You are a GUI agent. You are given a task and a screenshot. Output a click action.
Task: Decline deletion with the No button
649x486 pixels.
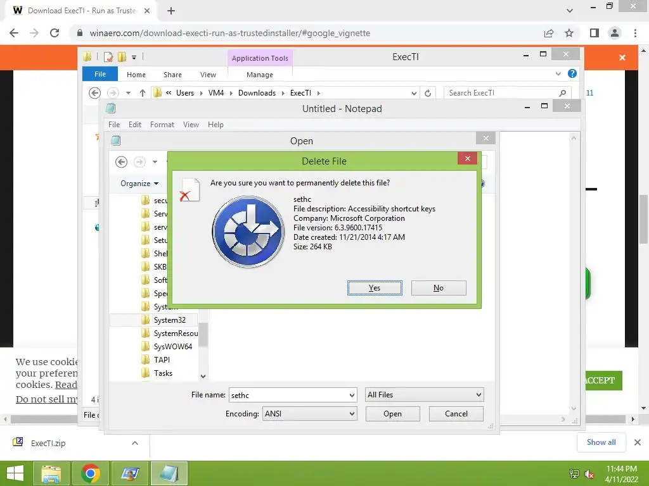(439, 288)
